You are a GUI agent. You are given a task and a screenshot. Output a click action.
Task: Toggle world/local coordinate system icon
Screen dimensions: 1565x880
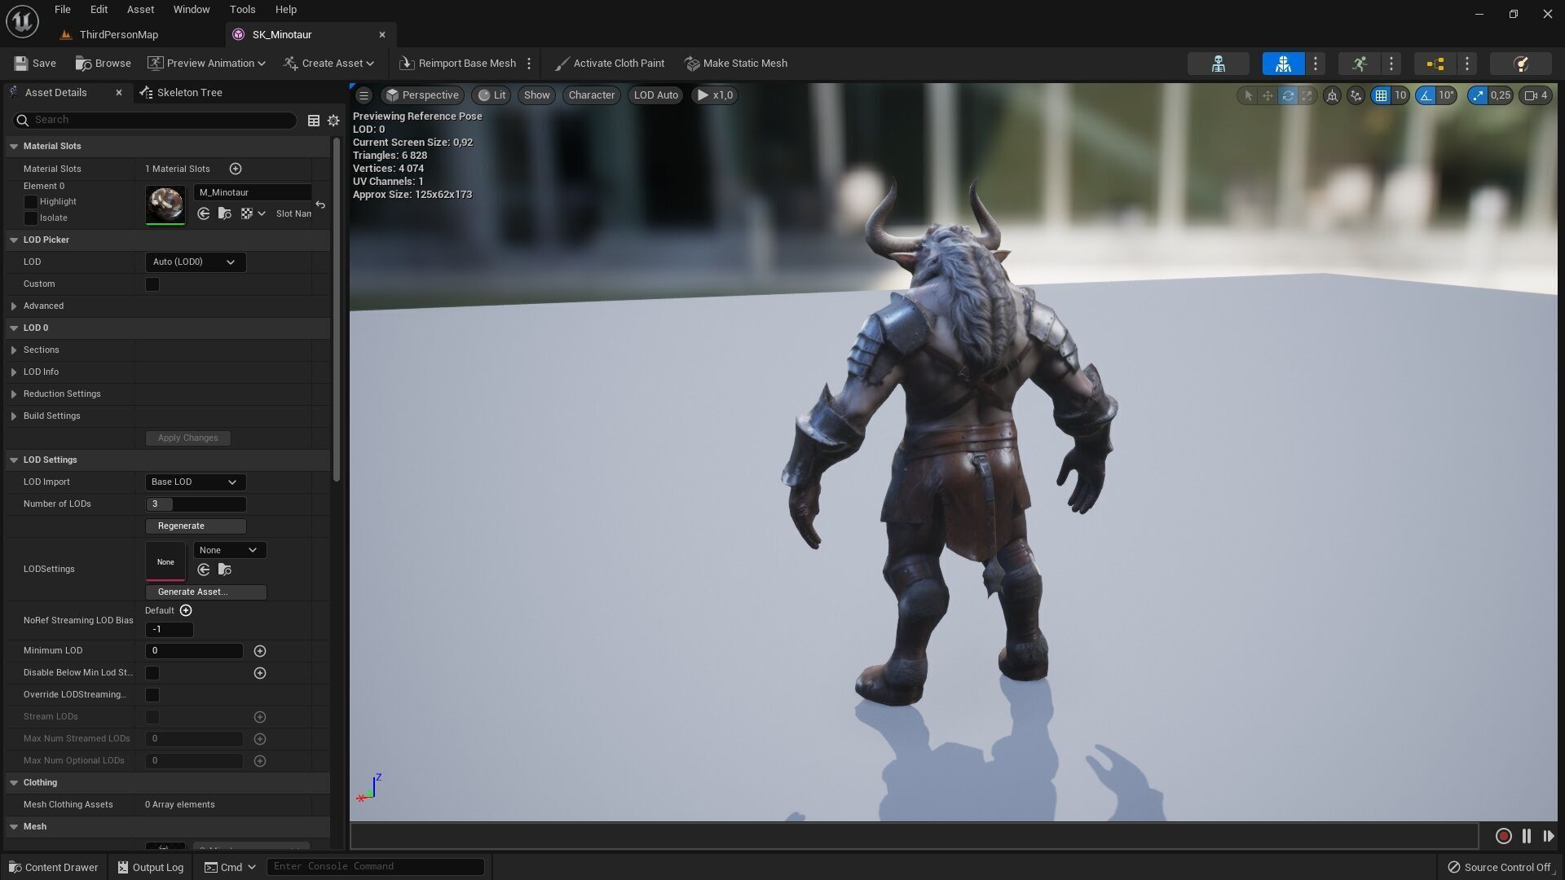click(x=1332, y=95)
